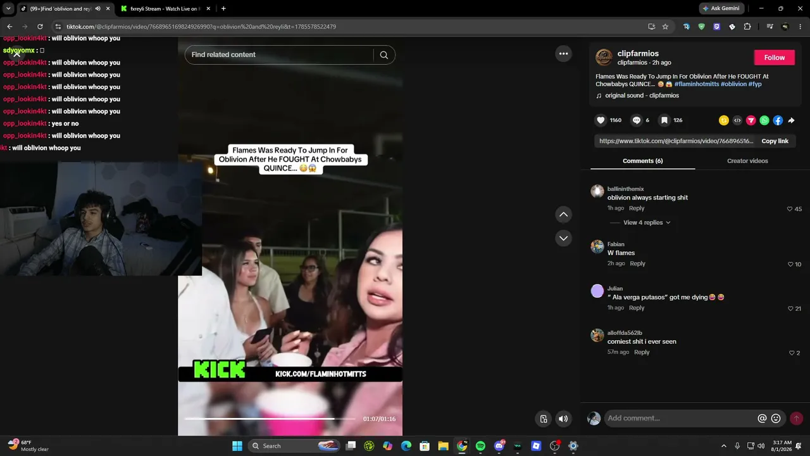Open more share options arrow
810x456 pixels.
791,120
